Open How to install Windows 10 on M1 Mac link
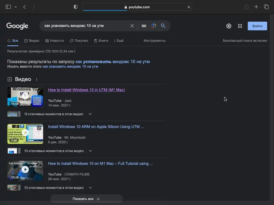The width and height of the screenshot is (274, 205). [101, 164]
